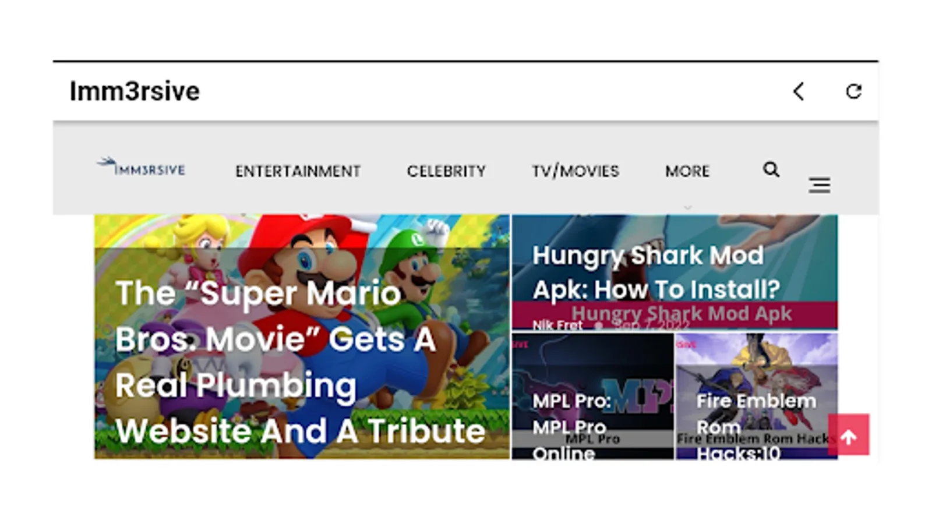Click the Imm3rsive page title text
Image resolution: width=932 pixels, height=524 pixels.
[135, 91]
